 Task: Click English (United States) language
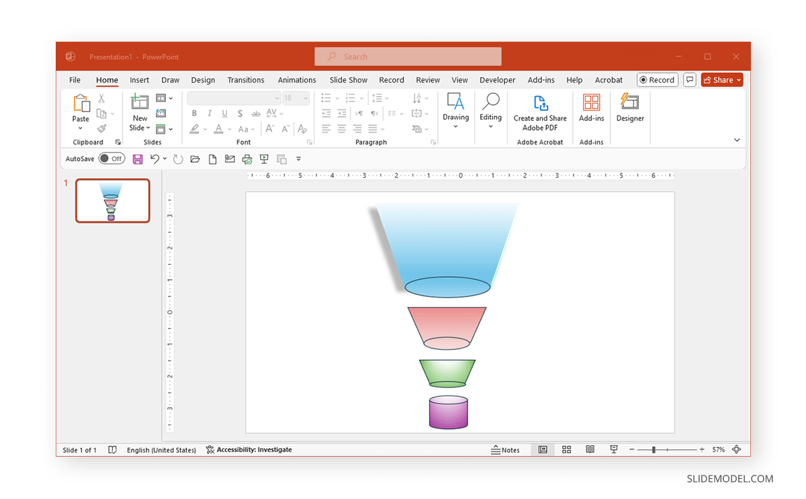161,450
